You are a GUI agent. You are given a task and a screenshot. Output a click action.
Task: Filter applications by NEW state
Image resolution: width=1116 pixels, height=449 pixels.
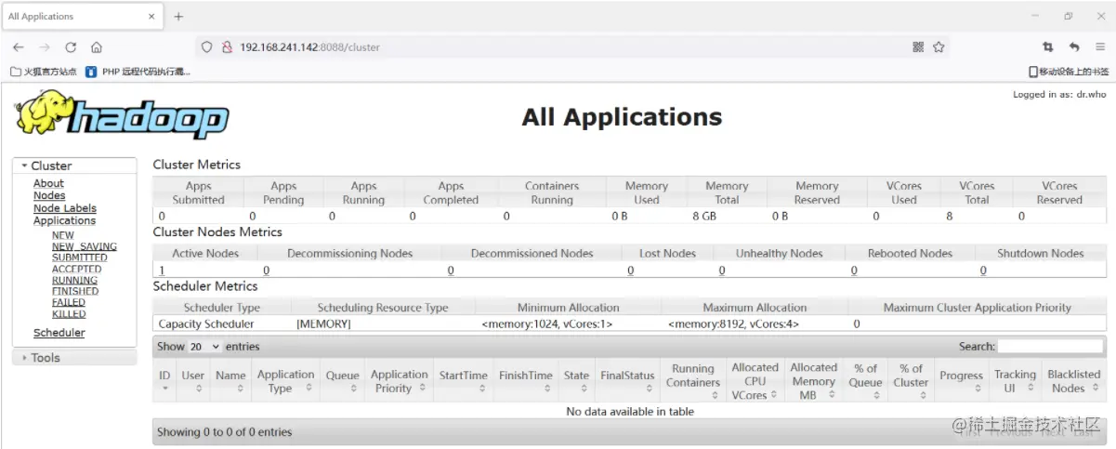(x=63, y=235)
